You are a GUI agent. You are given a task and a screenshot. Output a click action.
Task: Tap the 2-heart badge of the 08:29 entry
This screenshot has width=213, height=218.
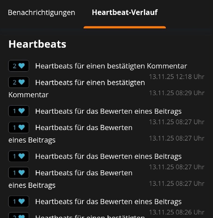[x=19, y=82]
